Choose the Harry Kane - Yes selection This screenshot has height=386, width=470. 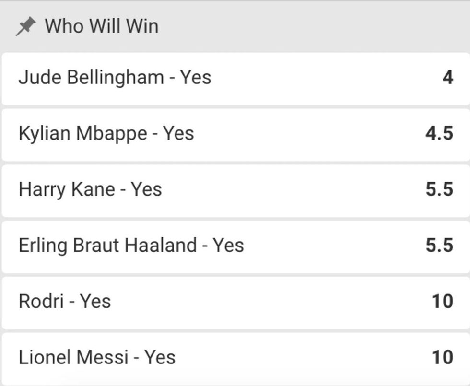90,189
